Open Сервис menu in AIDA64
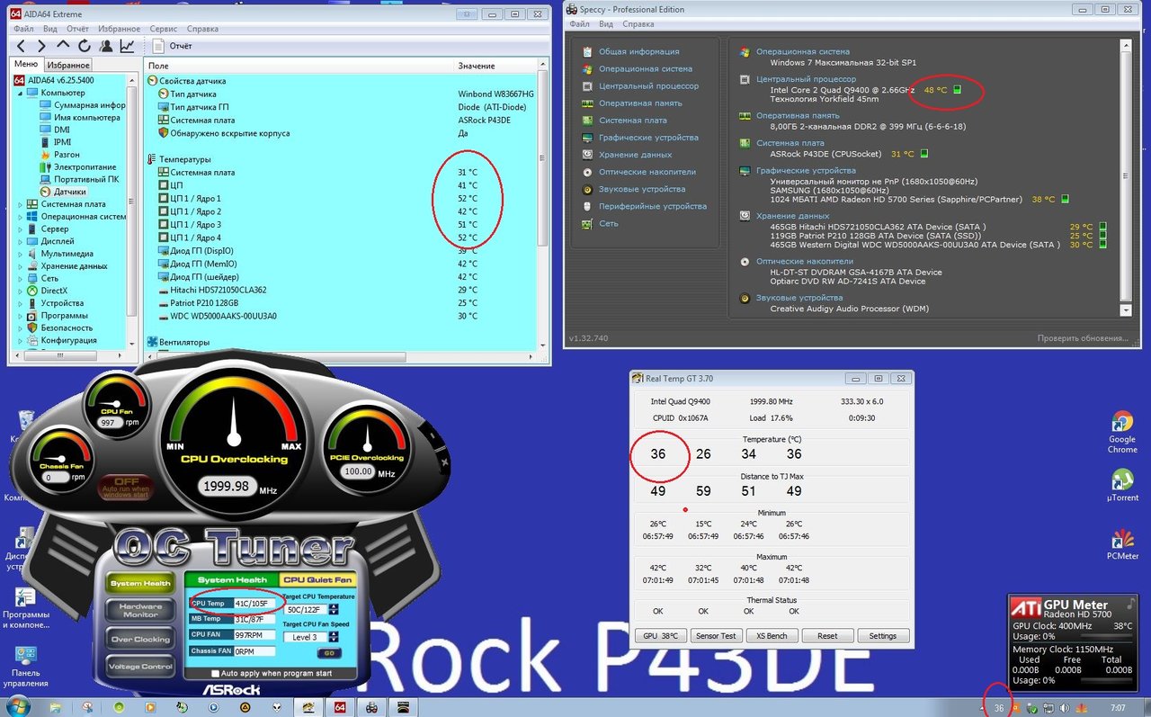This screenshot has height=717, width=1151. (164, 29)
